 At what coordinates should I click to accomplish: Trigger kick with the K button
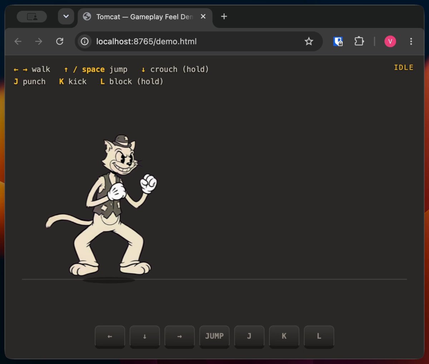click(284, 336)
